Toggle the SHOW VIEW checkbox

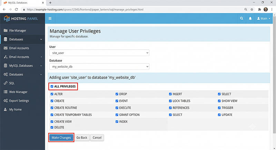click(219, 101)
